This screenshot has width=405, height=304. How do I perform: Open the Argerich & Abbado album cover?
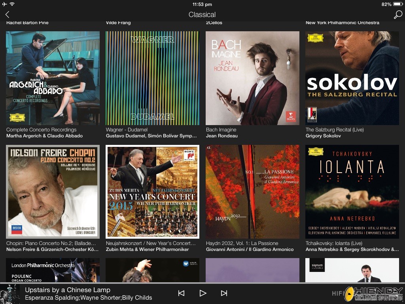(x=53, y=78)
